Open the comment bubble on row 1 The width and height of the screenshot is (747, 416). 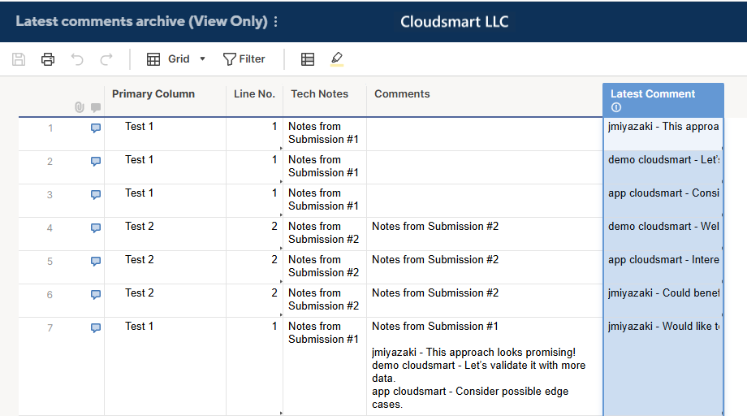pos(96,128)
